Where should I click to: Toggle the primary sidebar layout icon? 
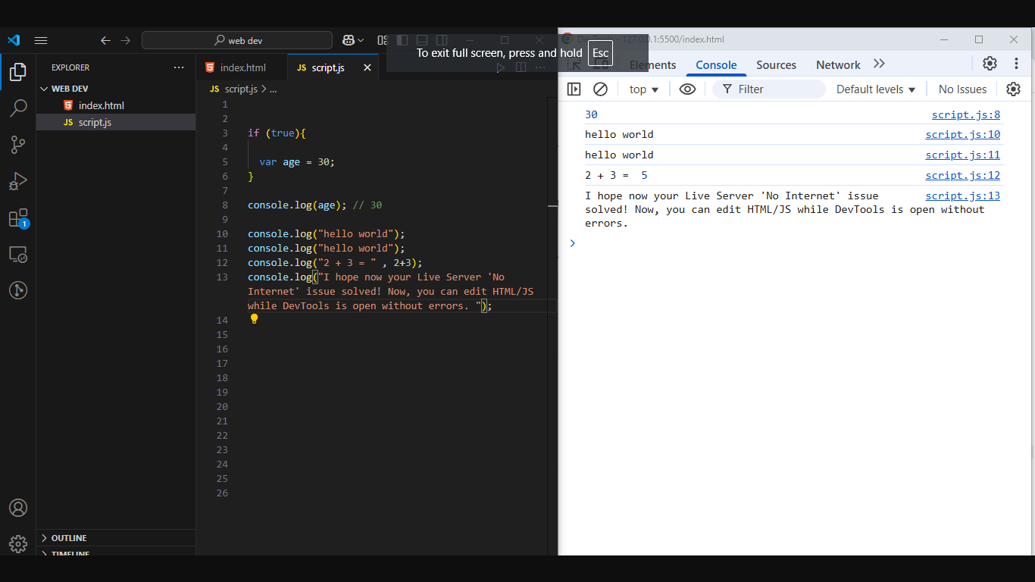(402, 40)
